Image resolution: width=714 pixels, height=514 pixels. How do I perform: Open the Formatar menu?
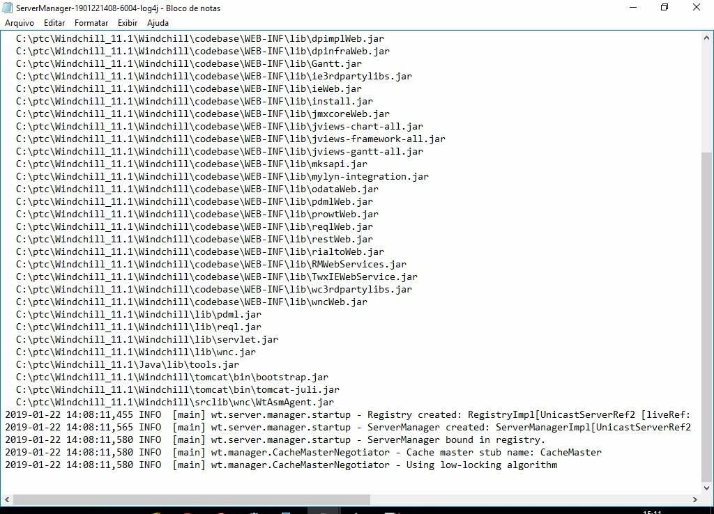point(91,23)
